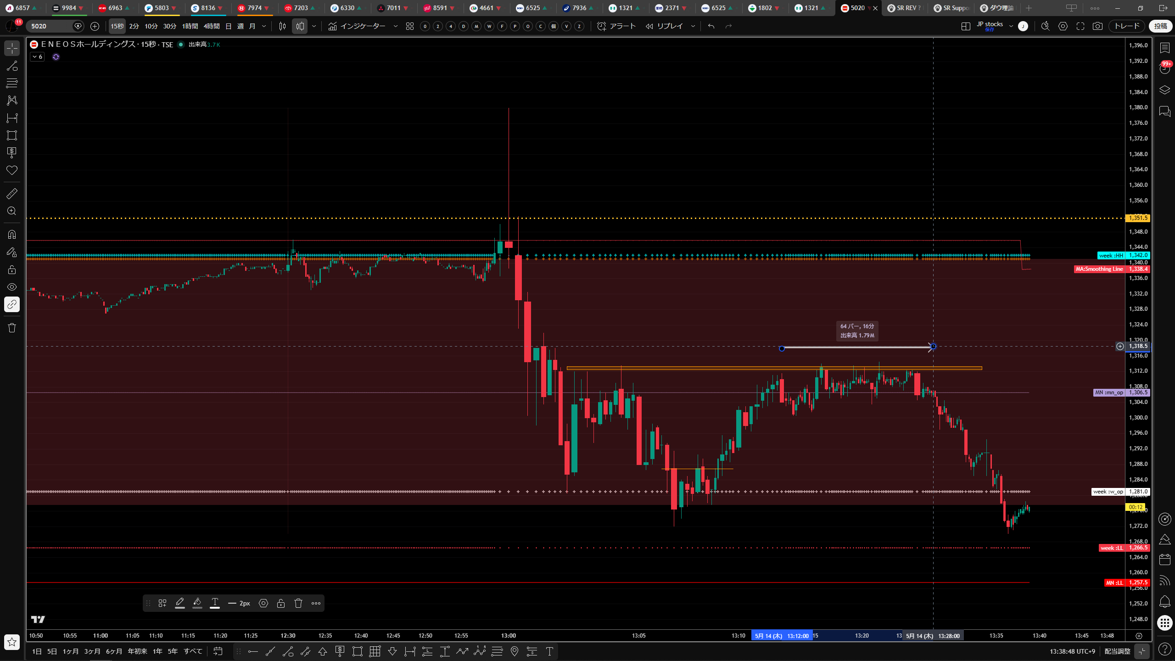Toggle the favorites star toolbar button
This screenshot has width=1175, height=661.
click(12, 642)
